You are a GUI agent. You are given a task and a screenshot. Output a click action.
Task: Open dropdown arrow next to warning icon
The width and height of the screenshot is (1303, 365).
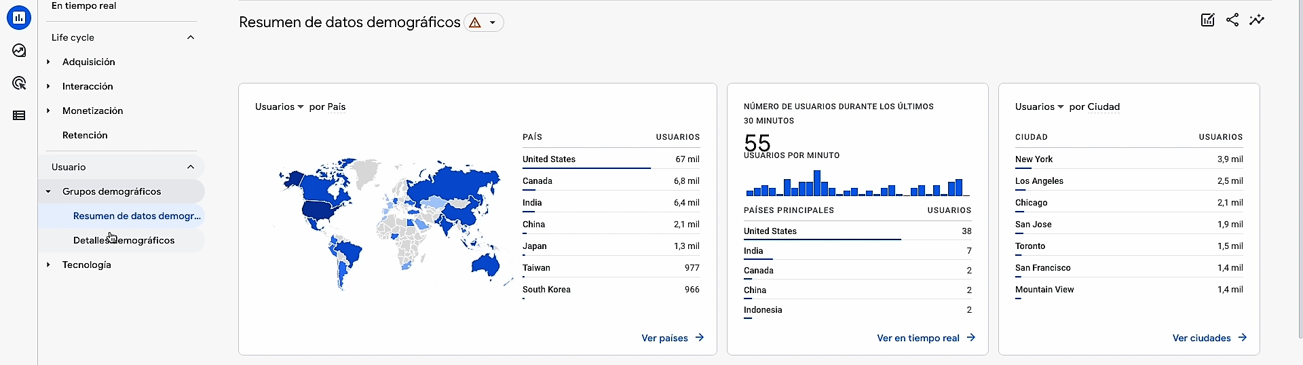pos(493,22)
